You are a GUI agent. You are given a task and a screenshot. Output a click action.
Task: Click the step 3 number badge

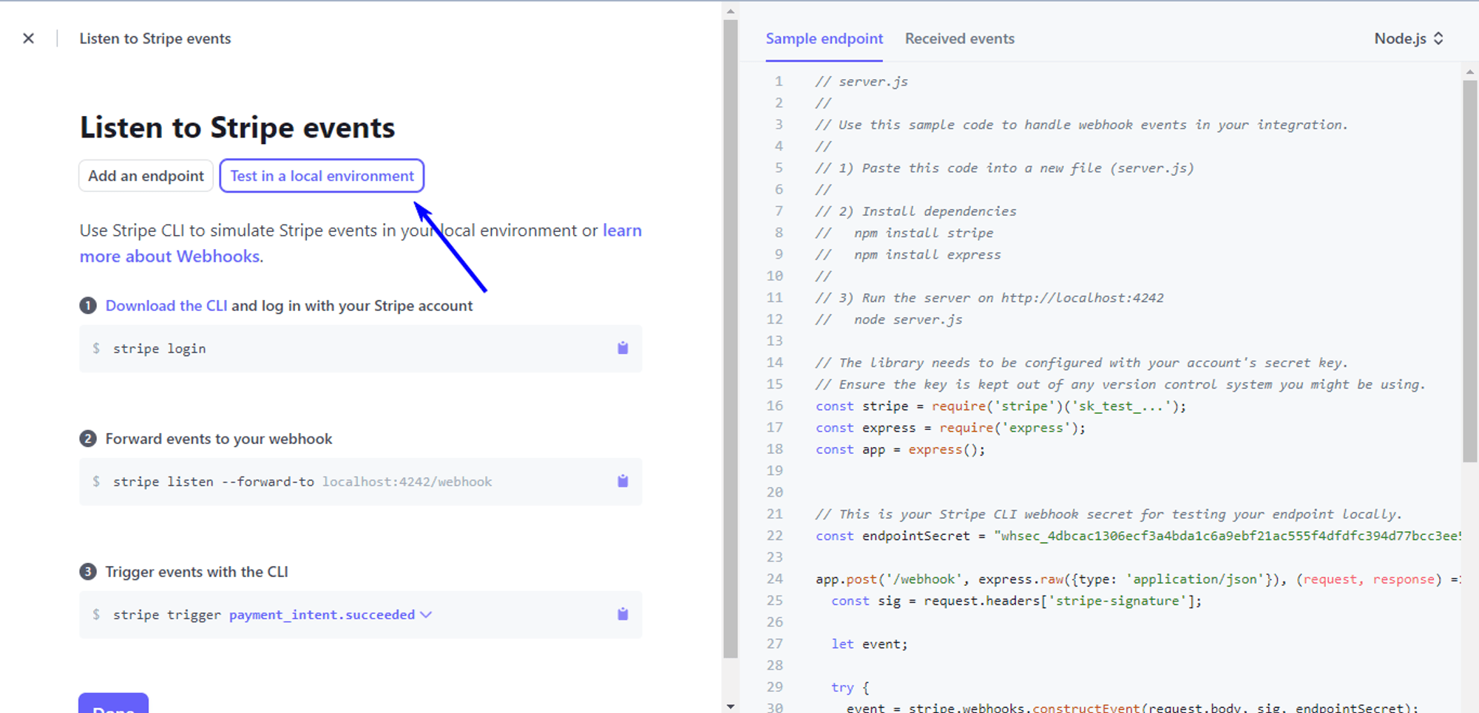(x=88, y=572)
